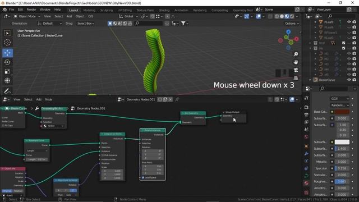Click the Blender logo menu icon

point(4,10)
